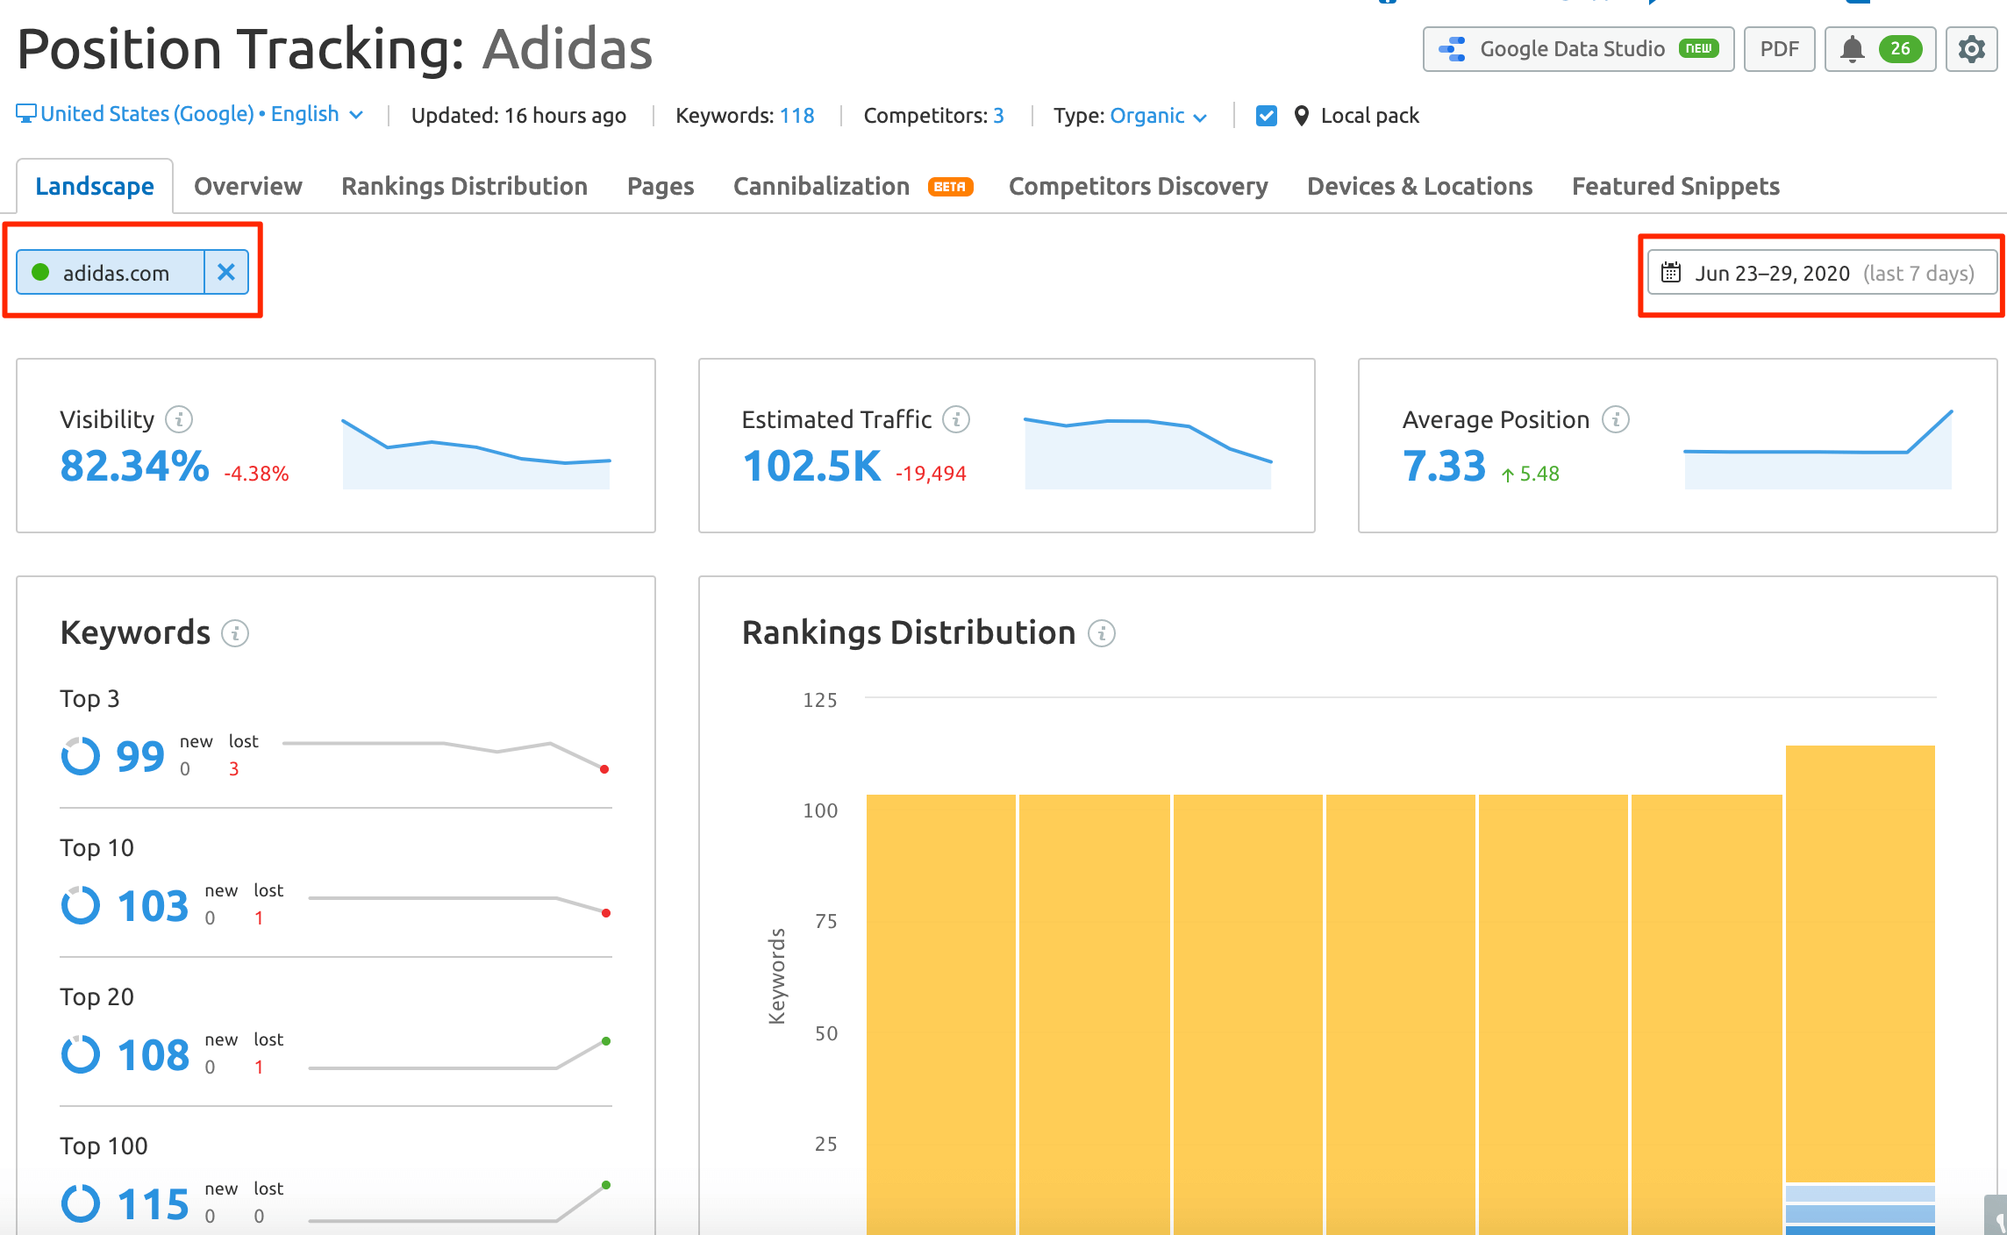Click Top 100 circular progress icon
Viewport: 2007px width, 1235px height.
[80, 1203]
